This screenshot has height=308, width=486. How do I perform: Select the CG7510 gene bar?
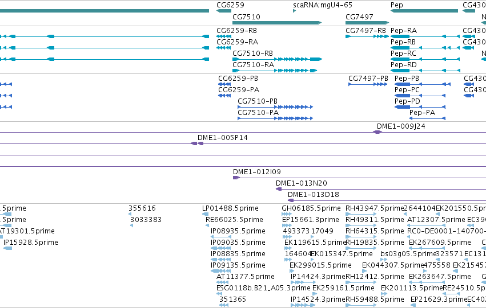point(277,23)
